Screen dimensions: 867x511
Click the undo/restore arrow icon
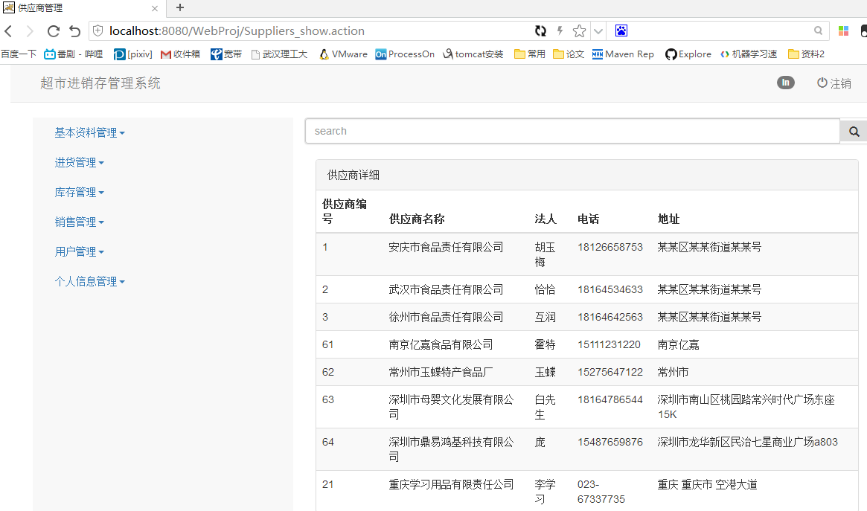tap(74, 31)
